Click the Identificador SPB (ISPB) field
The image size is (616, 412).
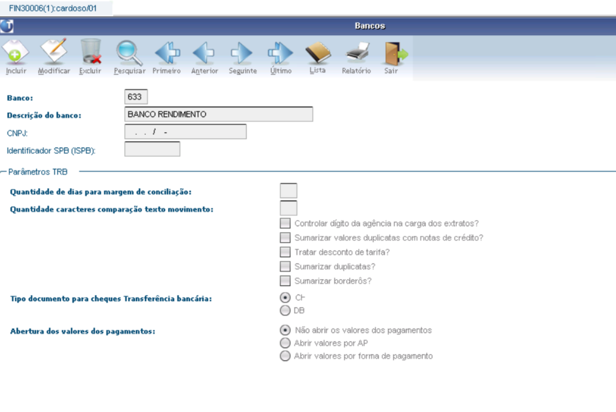(152, 149)
